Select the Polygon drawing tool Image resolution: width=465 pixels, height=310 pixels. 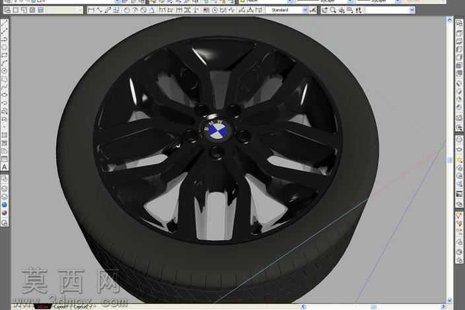[x=5, y=47]
